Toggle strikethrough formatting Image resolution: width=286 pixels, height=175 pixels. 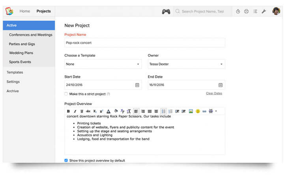pyautogui.click(x=88, y=111)
